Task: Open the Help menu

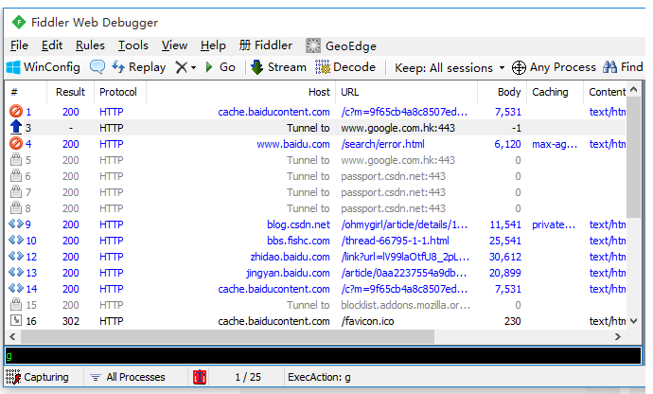Action: tap(213, 45)
